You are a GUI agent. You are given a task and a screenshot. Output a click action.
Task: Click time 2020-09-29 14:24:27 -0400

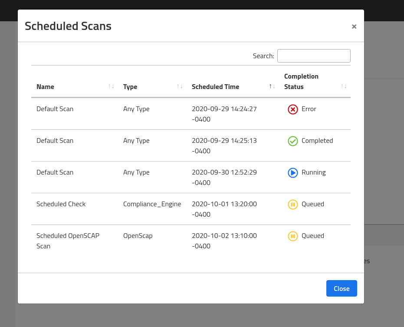pyautogui.click(x=224, y=114)
